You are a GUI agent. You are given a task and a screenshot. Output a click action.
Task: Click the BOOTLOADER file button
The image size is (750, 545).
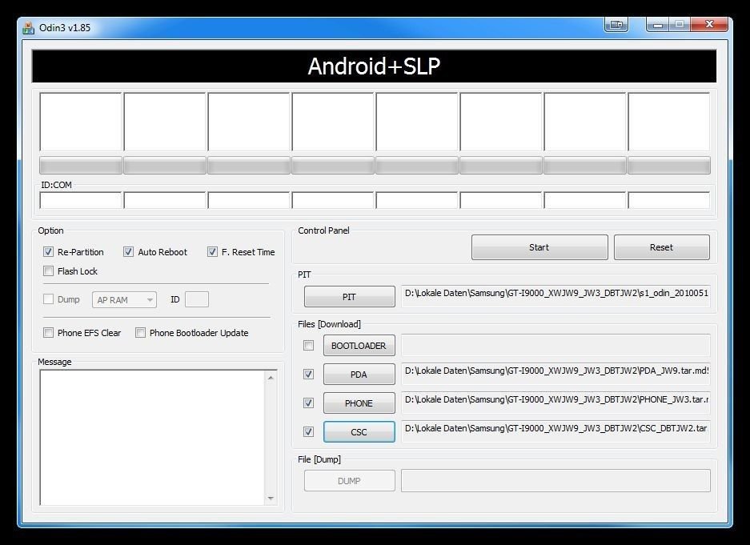359,345
